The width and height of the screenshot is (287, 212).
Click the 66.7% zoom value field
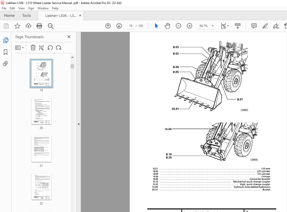click(203, 26)
